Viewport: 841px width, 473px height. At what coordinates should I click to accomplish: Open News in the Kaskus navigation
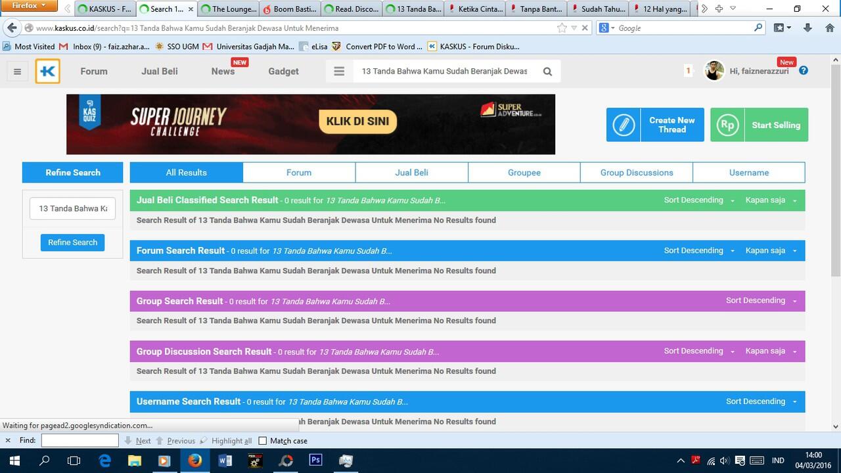(x=223, y=72)
